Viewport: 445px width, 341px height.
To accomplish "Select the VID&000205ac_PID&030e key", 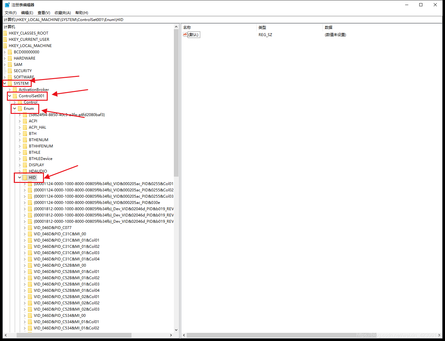I will tap(97, 202).
